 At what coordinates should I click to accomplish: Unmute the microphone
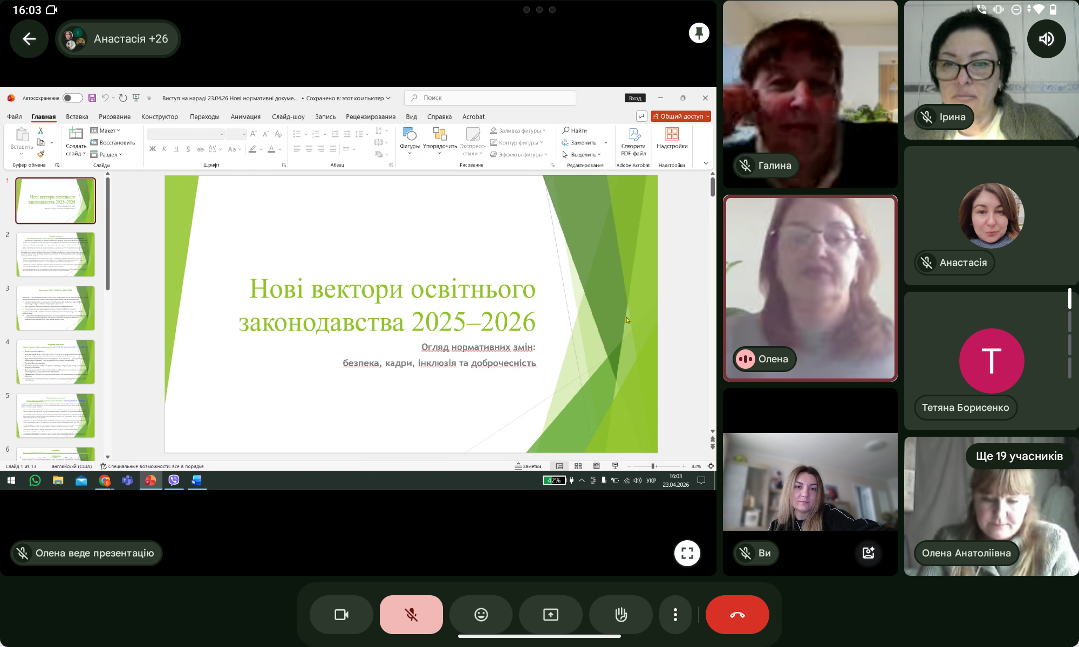point(411,615)
